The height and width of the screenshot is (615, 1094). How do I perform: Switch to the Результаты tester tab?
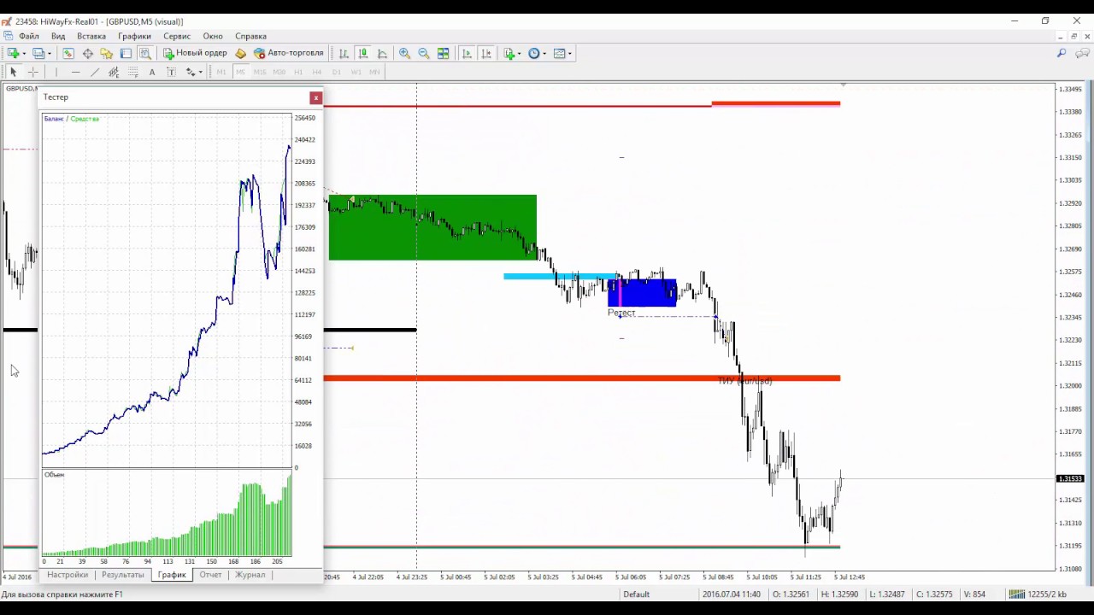pyautogui.click(x=123, y=575)
